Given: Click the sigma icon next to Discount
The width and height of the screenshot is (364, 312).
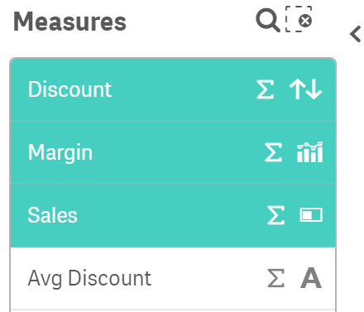Looking at the screenshot, I should (265, 89).
